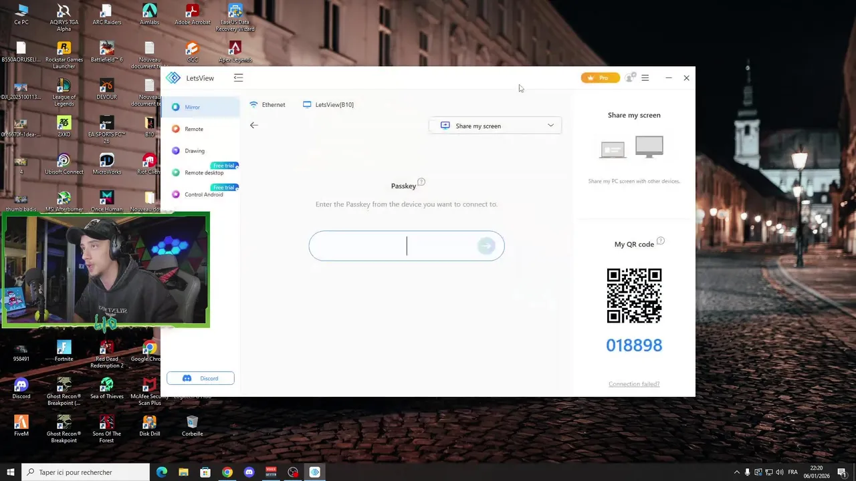The height and width of the screenshot is (481, 856).
Task: Click the 018898 passkey number
Action: click(x=634, y=345)
